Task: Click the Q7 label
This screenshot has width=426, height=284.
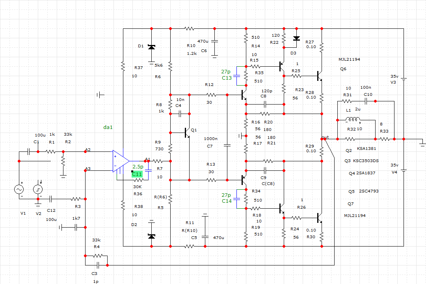Action: tap(350, 204)
